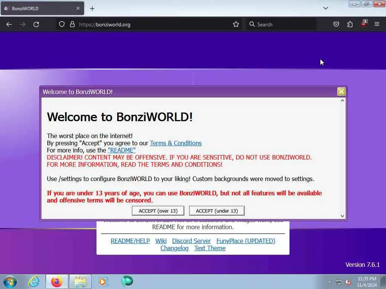Open the FunyPlace (UPDATED) link
386x289 pixels.
[x=246, y=241]
